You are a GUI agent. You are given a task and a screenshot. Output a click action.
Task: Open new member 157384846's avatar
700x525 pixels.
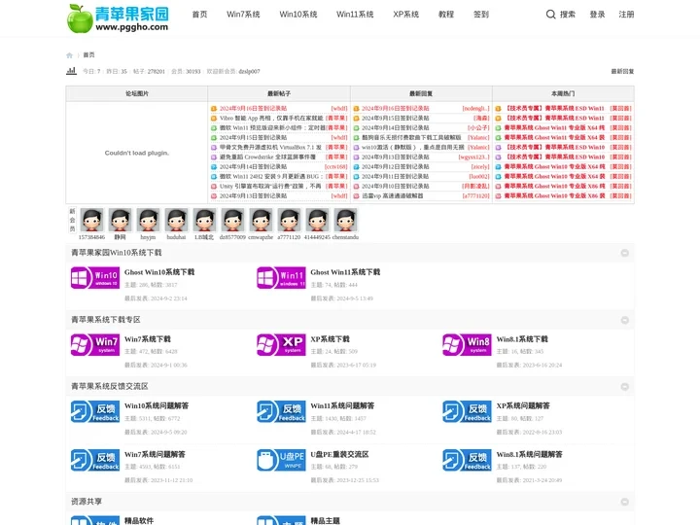92,220
